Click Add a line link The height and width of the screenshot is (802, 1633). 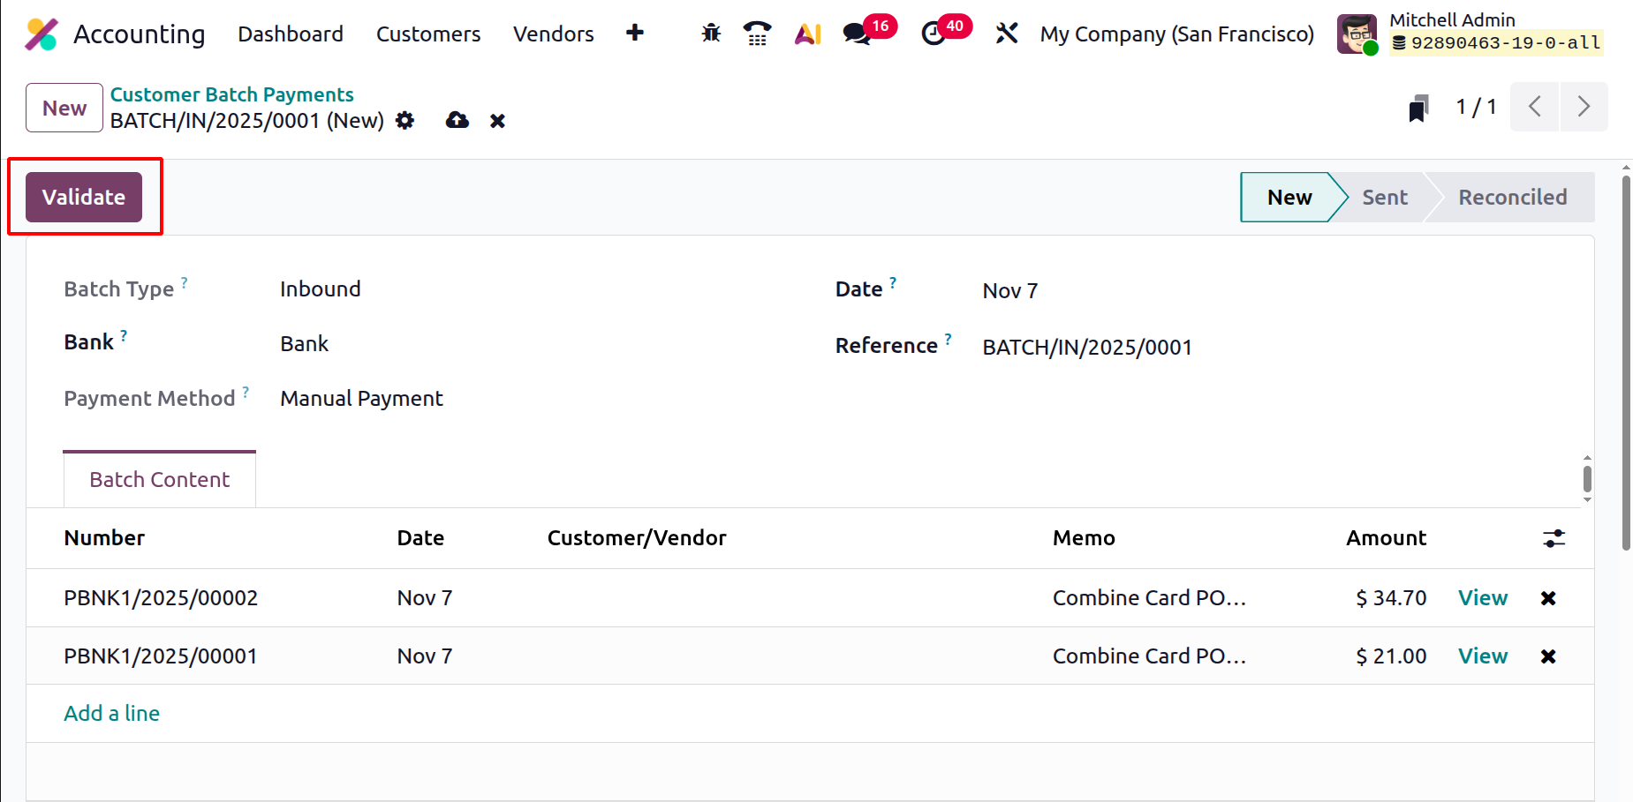[111, 713]
